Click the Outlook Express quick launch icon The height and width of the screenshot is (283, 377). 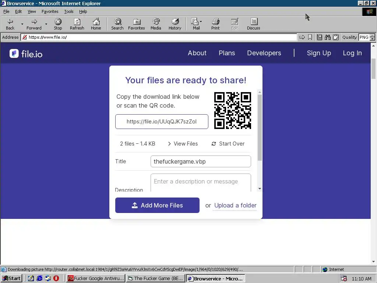point(48,279)
